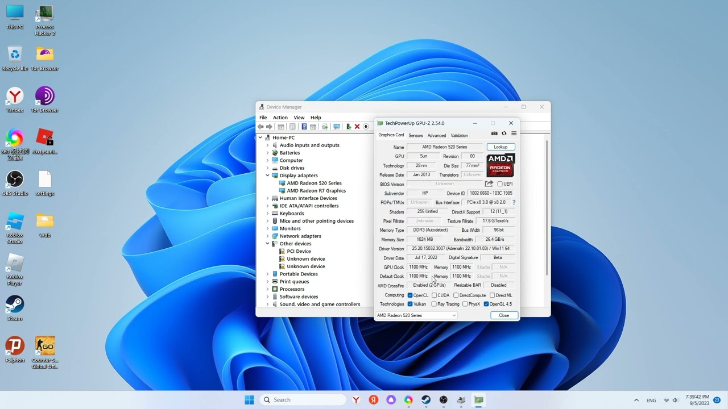Click the Close button in GPU-Z
This screenshot has width=728, height=409.
(504, 315)
